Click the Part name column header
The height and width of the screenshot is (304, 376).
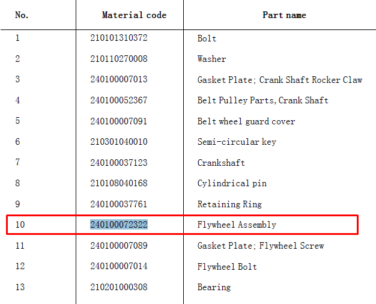284,15
